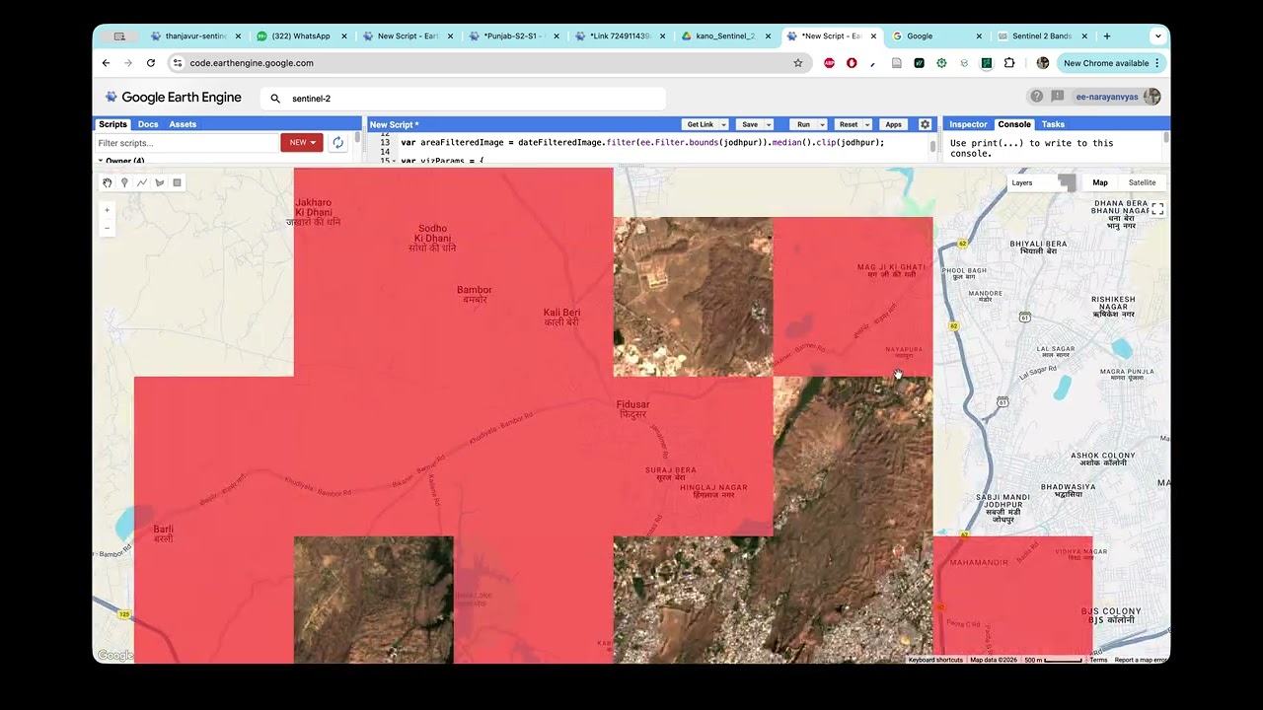Select the draw rectangle tool
The width and height of the screenshot is (1263, 710).
(178, 182)
